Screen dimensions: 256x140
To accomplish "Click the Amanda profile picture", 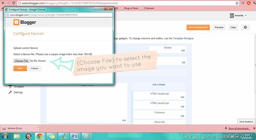I will click(232, 15).
